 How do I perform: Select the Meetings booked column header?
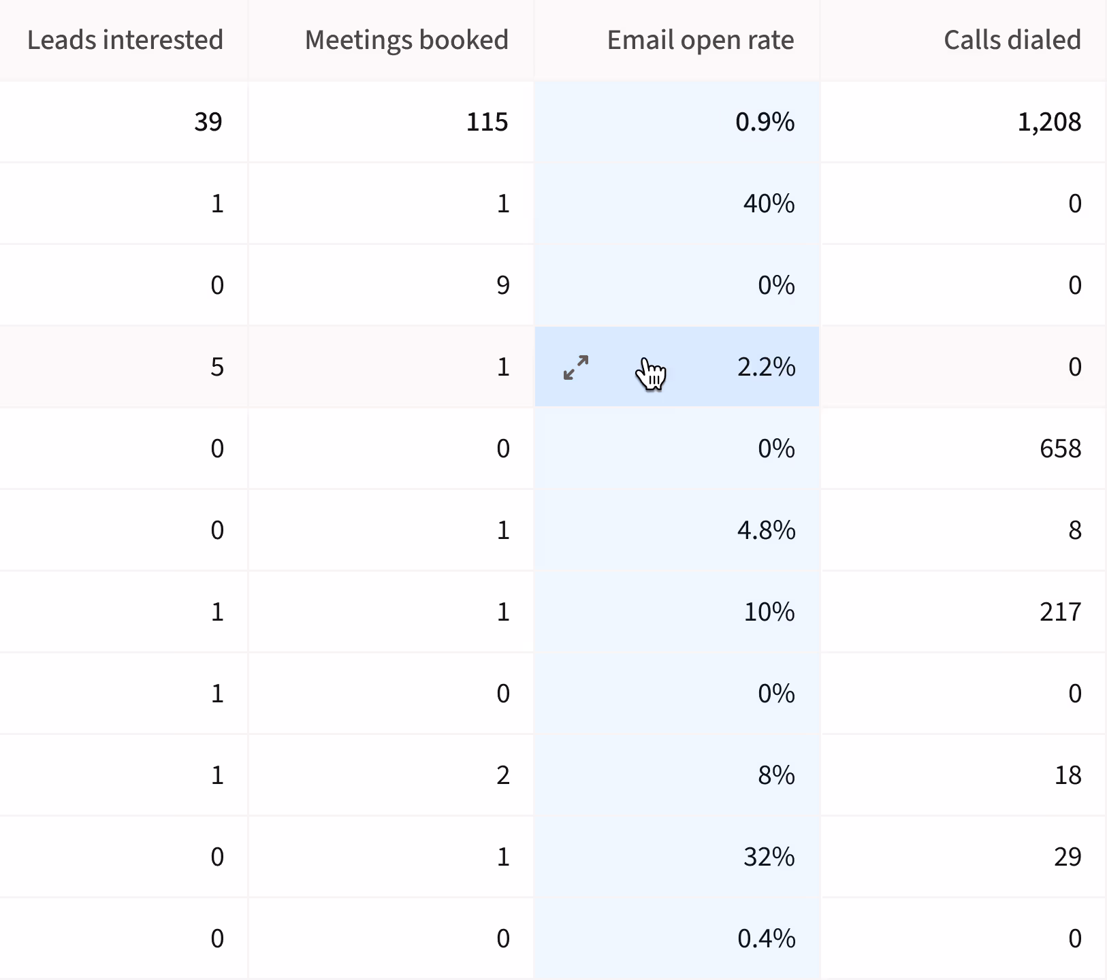406,39
